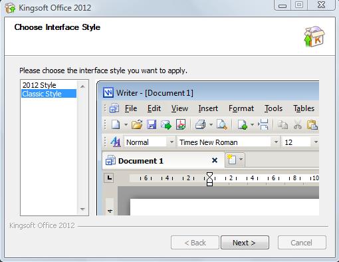The height and width of the screenshot is (262, 339).
Task: Open the Insert menu in preview
Action: (x=208, y=108)
